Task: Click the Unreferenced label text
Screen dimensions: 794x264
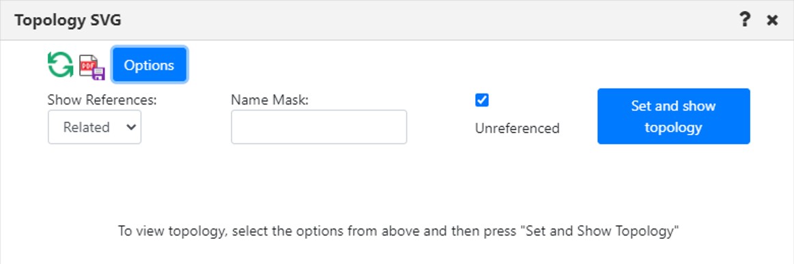Action: click(x=517, y=128)
